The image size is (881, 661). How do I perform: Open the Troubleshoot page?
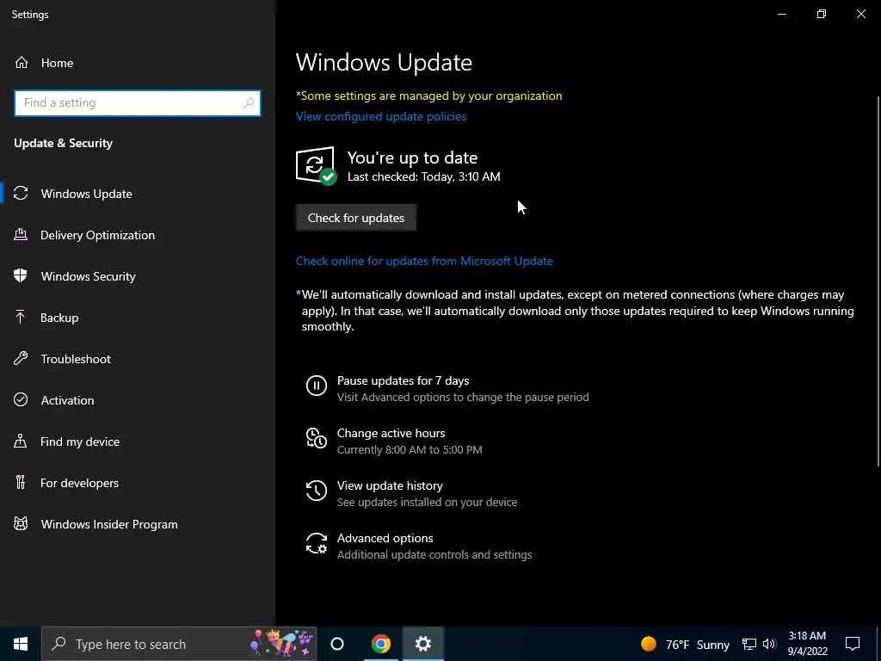pos(138,359)
